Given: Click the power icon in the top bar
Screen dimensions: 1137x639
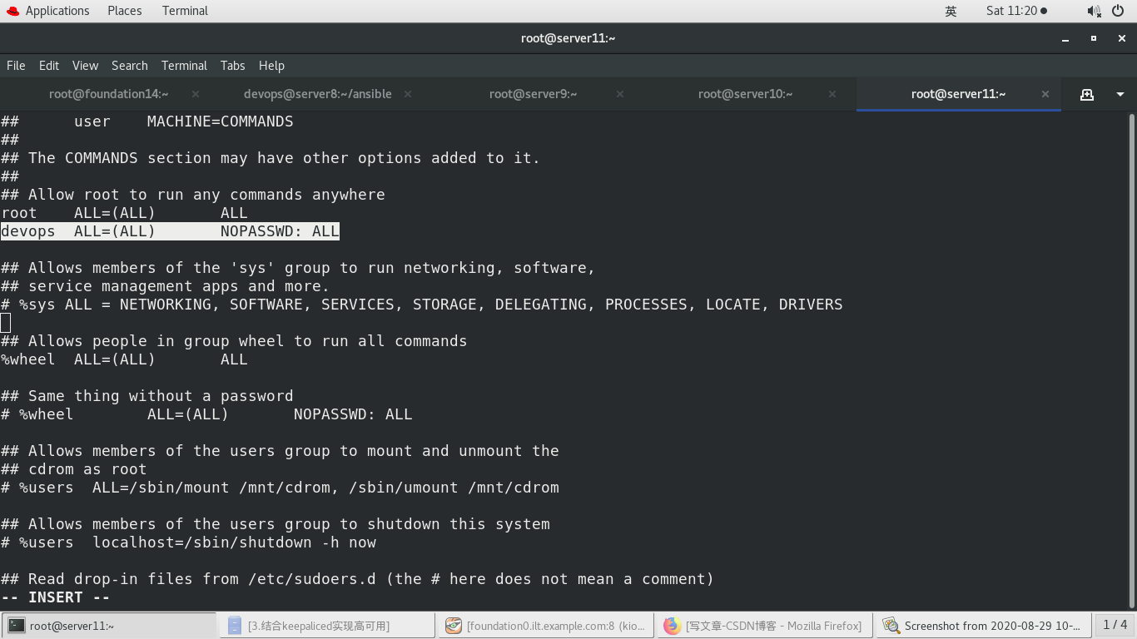Looking at the screenshot, I should 1120,11.
